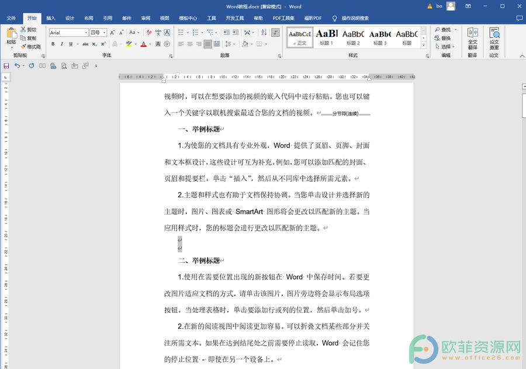Viewport: 526px width, 369px height.
Task: Switch to the Review (审阅) tab
Action: click(x=146, y=18)
